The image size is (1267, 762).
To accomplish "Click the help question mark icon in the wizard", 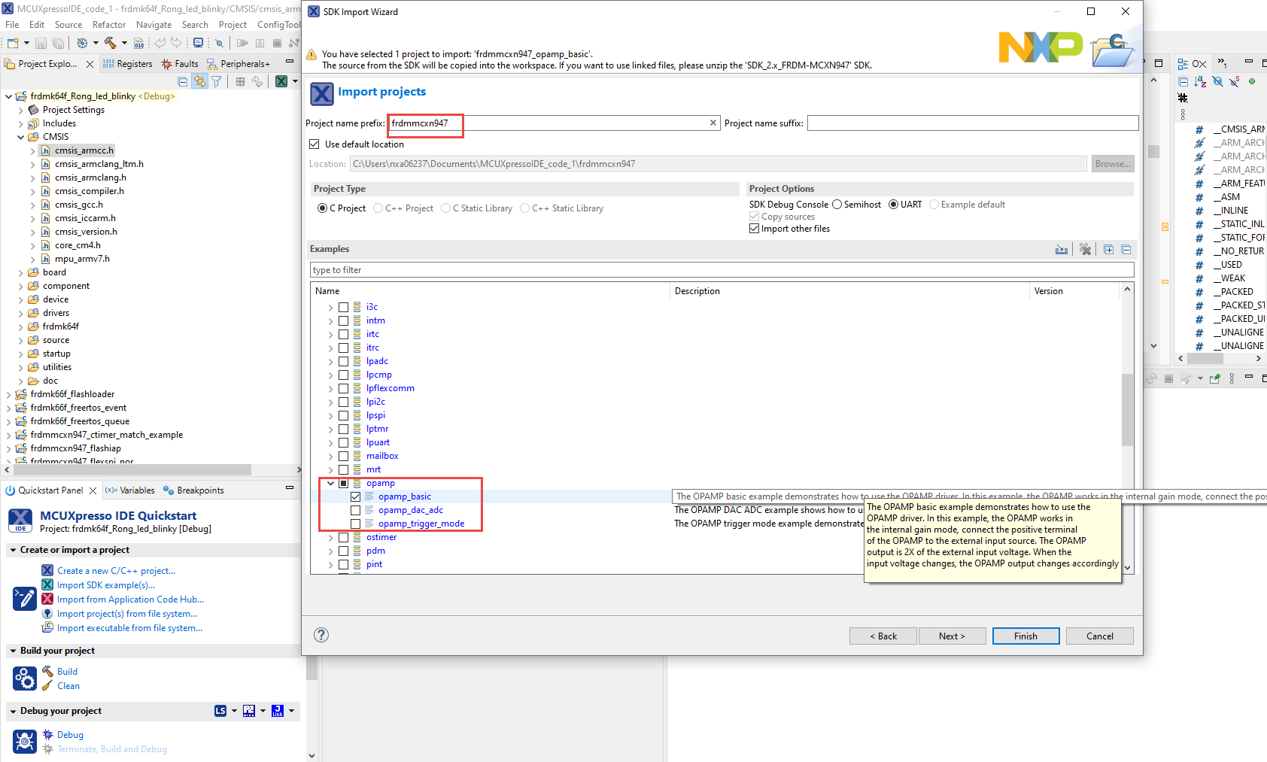I will point(321,635).
